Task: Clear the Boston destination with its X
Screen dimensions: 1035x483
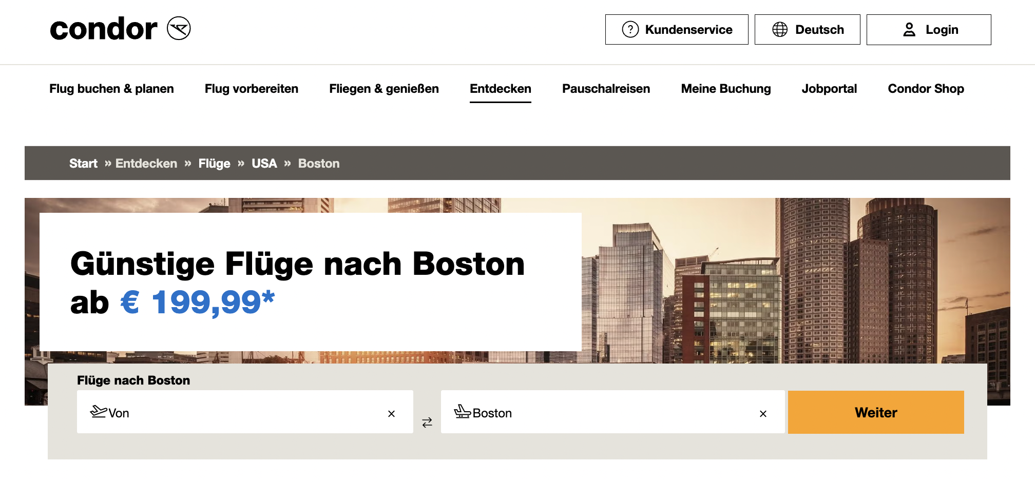Action: [x=763, y=414]
